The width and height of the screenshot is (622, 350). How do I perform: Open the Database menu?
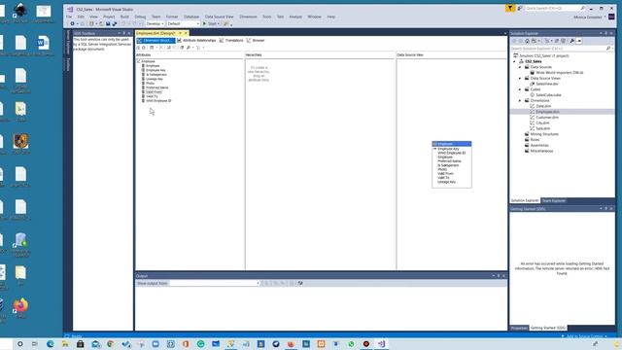click(191, 17)
